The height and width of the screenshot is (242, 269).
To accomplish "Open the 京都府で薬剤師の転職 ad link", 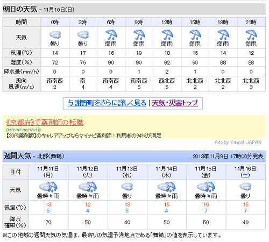I will click(x=45, y=123).
